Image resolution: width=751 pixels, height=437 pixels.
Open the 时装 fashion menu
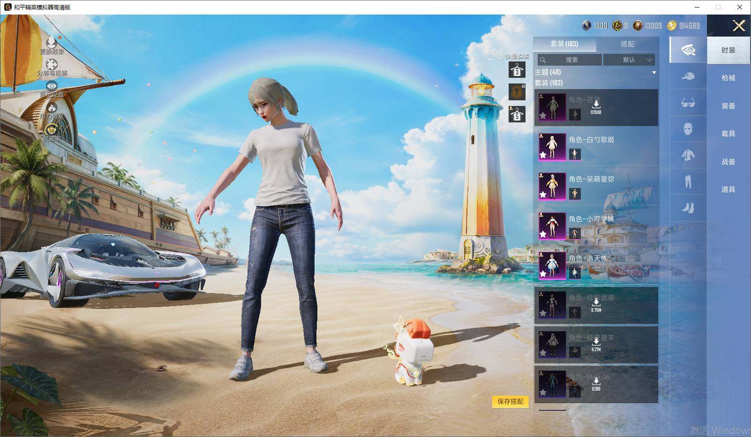coord(728,50)
